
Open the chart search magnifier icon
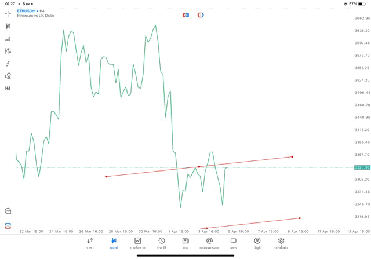coord(8,211)
